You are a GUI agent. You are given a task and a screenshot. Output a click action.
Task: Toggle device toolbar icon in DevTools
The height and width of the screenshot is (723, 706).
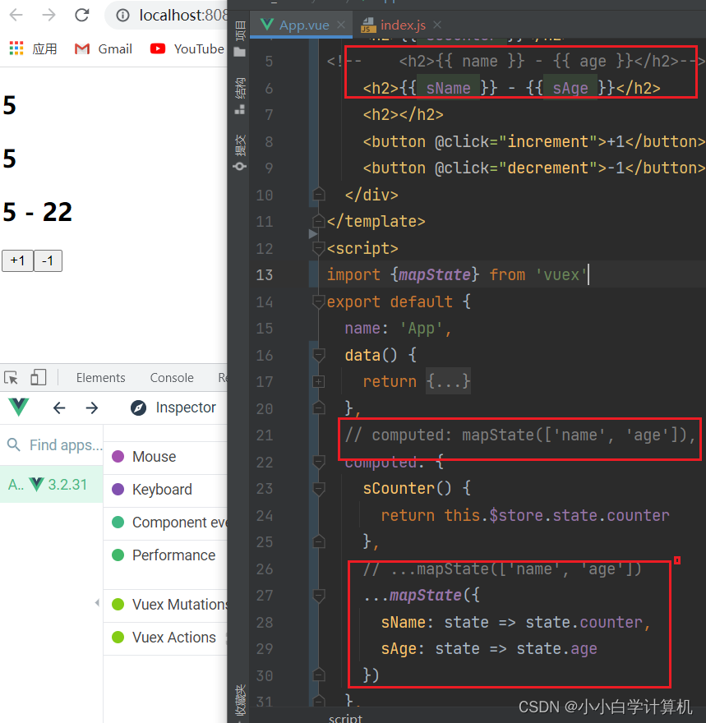pyautogui.click(x=39, y=377)
